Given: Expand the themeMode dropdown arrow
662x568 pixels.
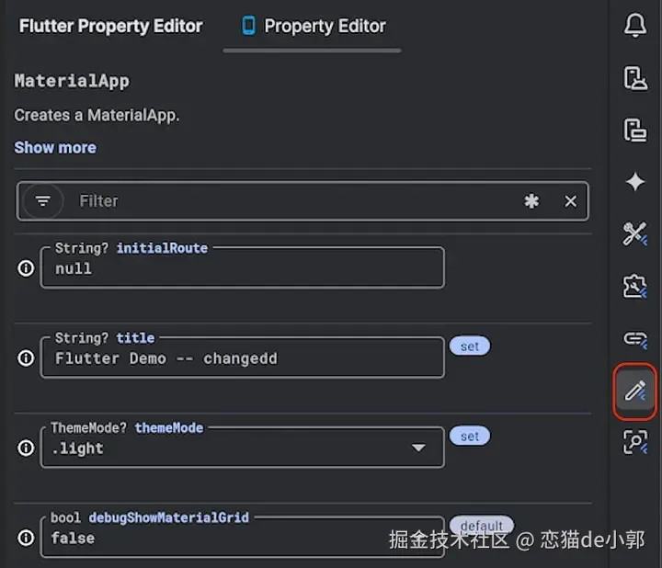Looking at the screenshot, I should 418,449.
